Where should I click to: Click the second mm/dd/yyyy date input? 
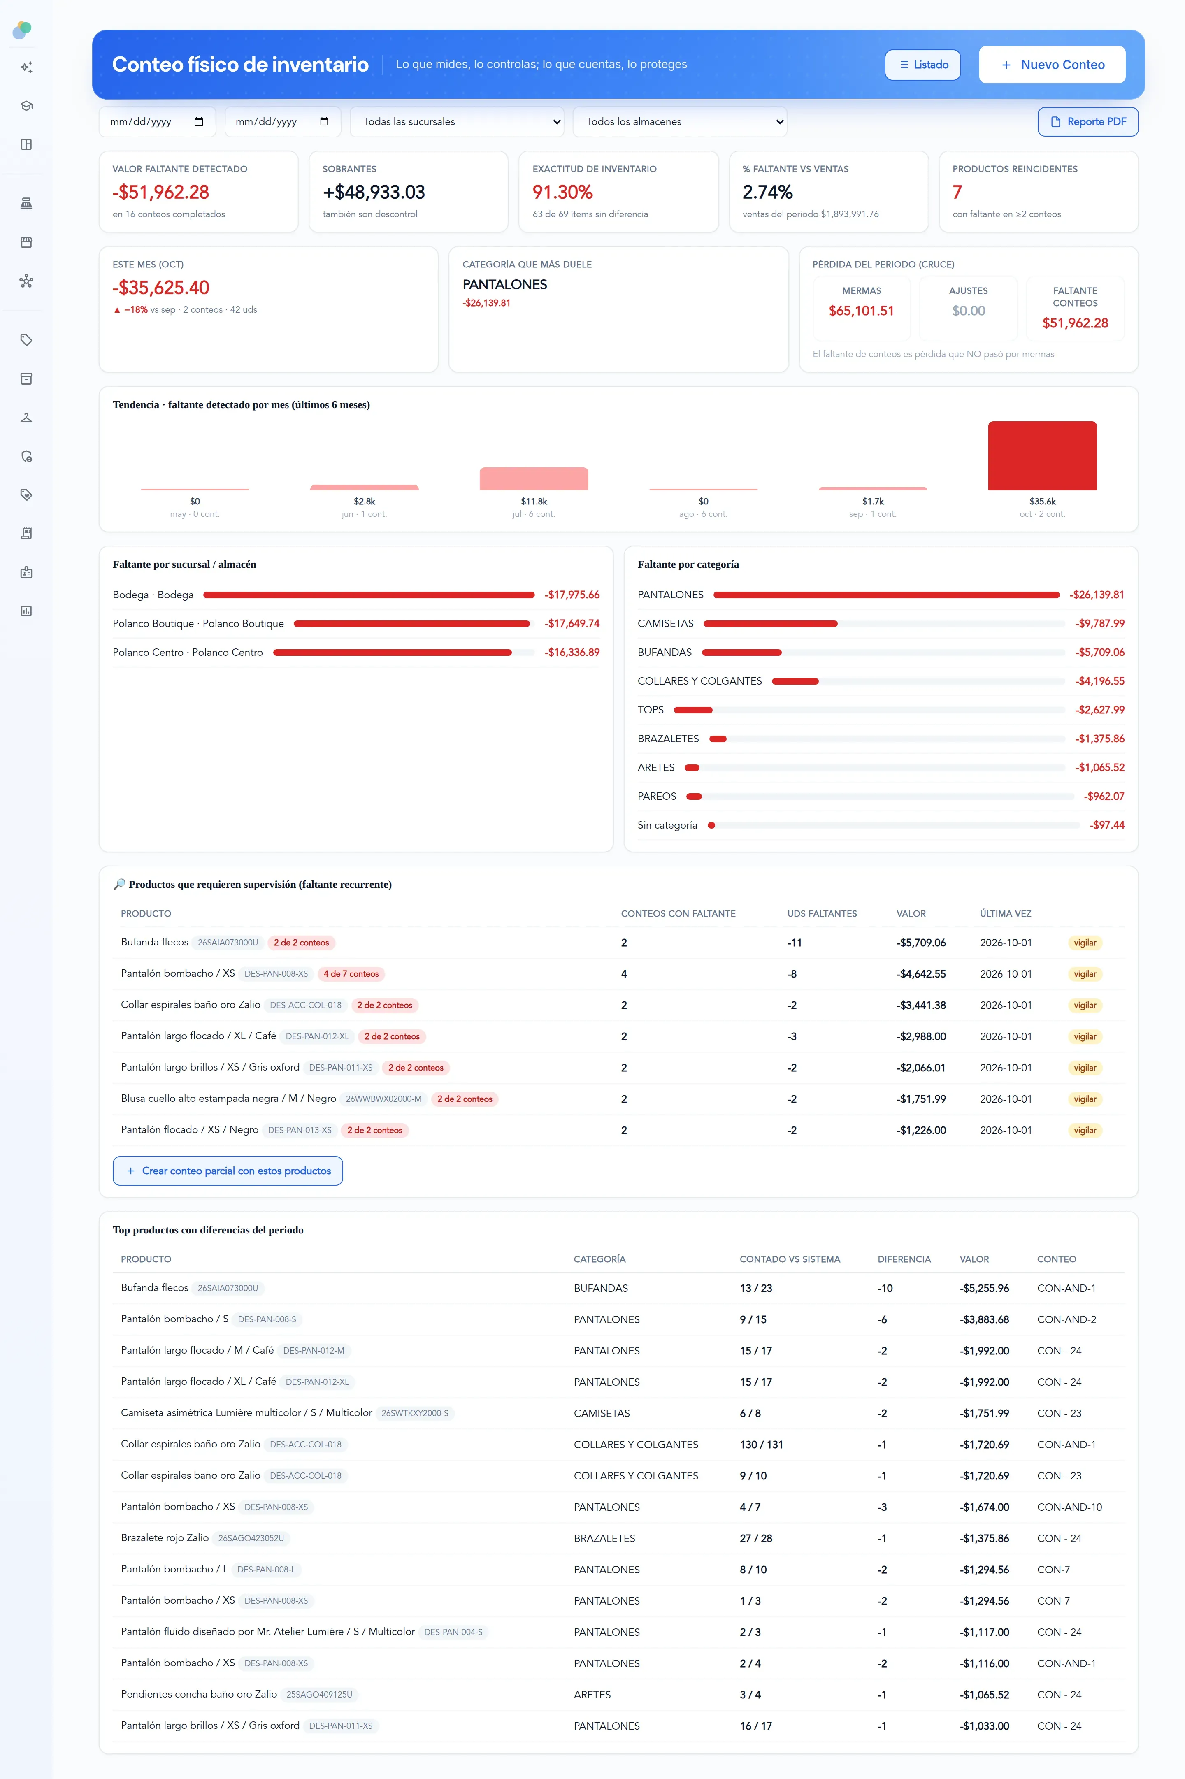point(283,122)
